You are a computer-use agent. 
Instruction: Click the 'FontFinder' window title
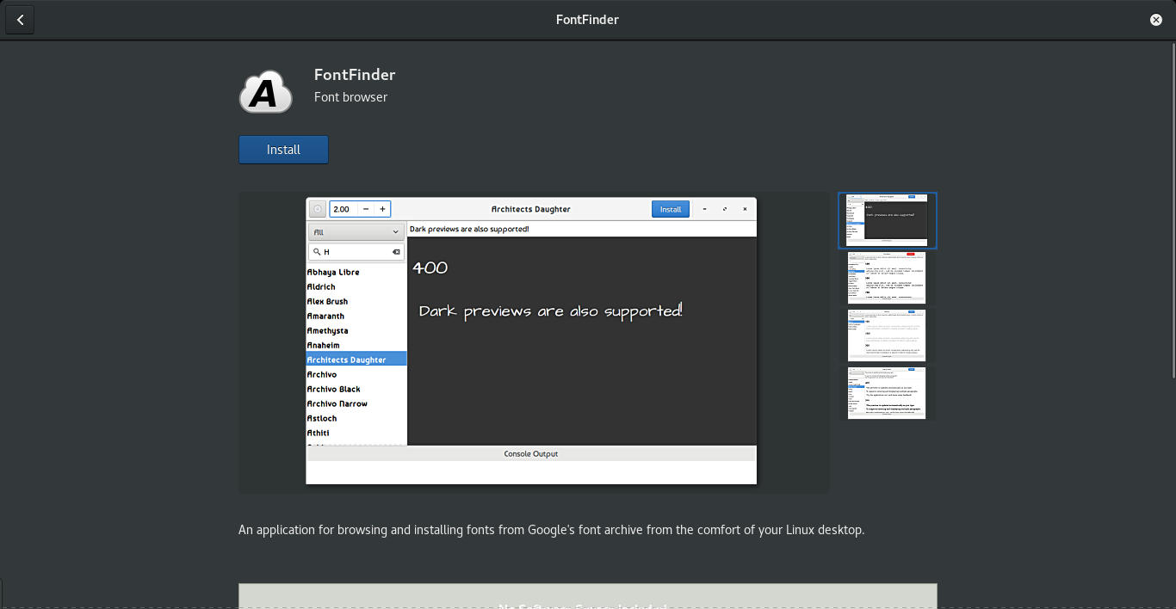coord(587,20)
